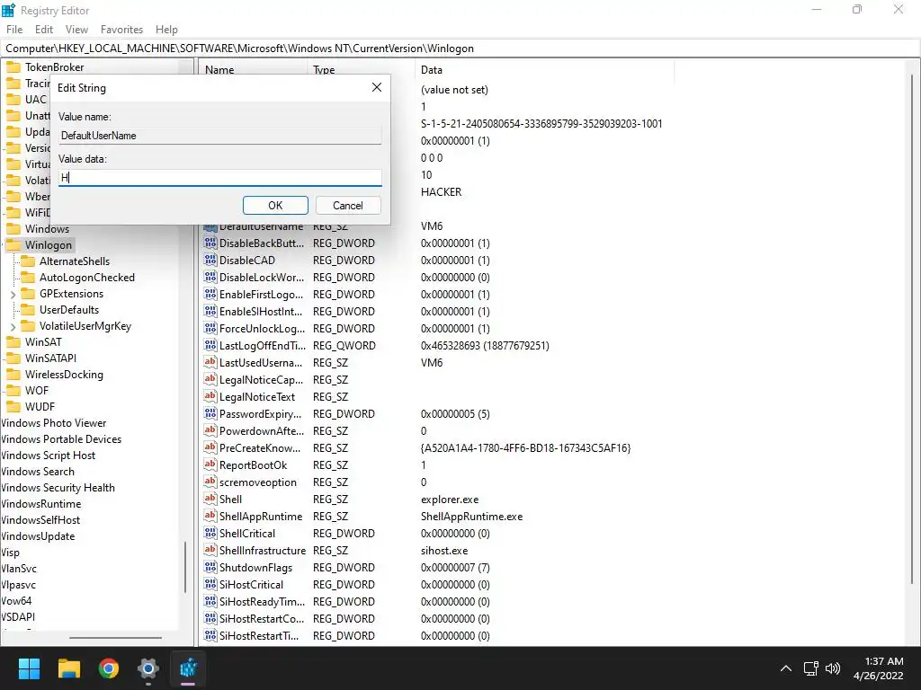The image size is (921, 690).
Task: Click the tree pane horizontal scrollbar
Action: (115, 637)
